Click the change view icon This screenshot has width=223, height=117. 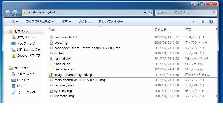coord(188,21)
